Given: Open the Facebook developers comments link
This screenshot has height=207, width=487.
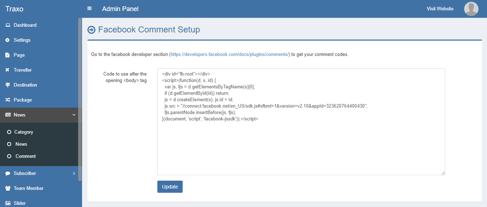Looking at the screenshot, I should coord(230,55).
